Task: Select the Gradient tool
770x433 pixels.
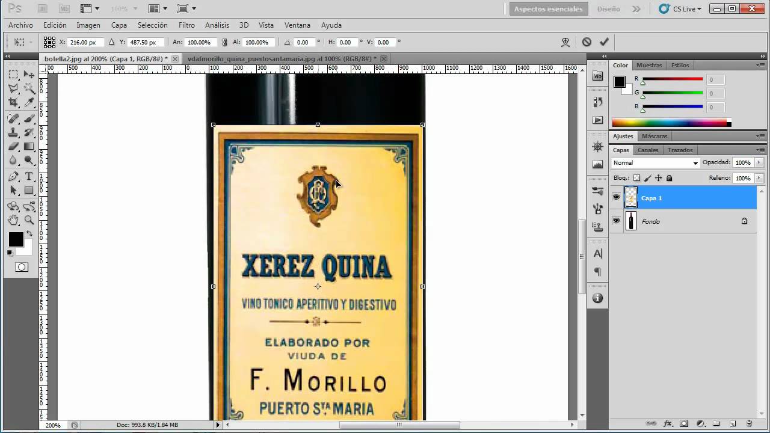Action: pyautogui.click(x=29, y=146)
